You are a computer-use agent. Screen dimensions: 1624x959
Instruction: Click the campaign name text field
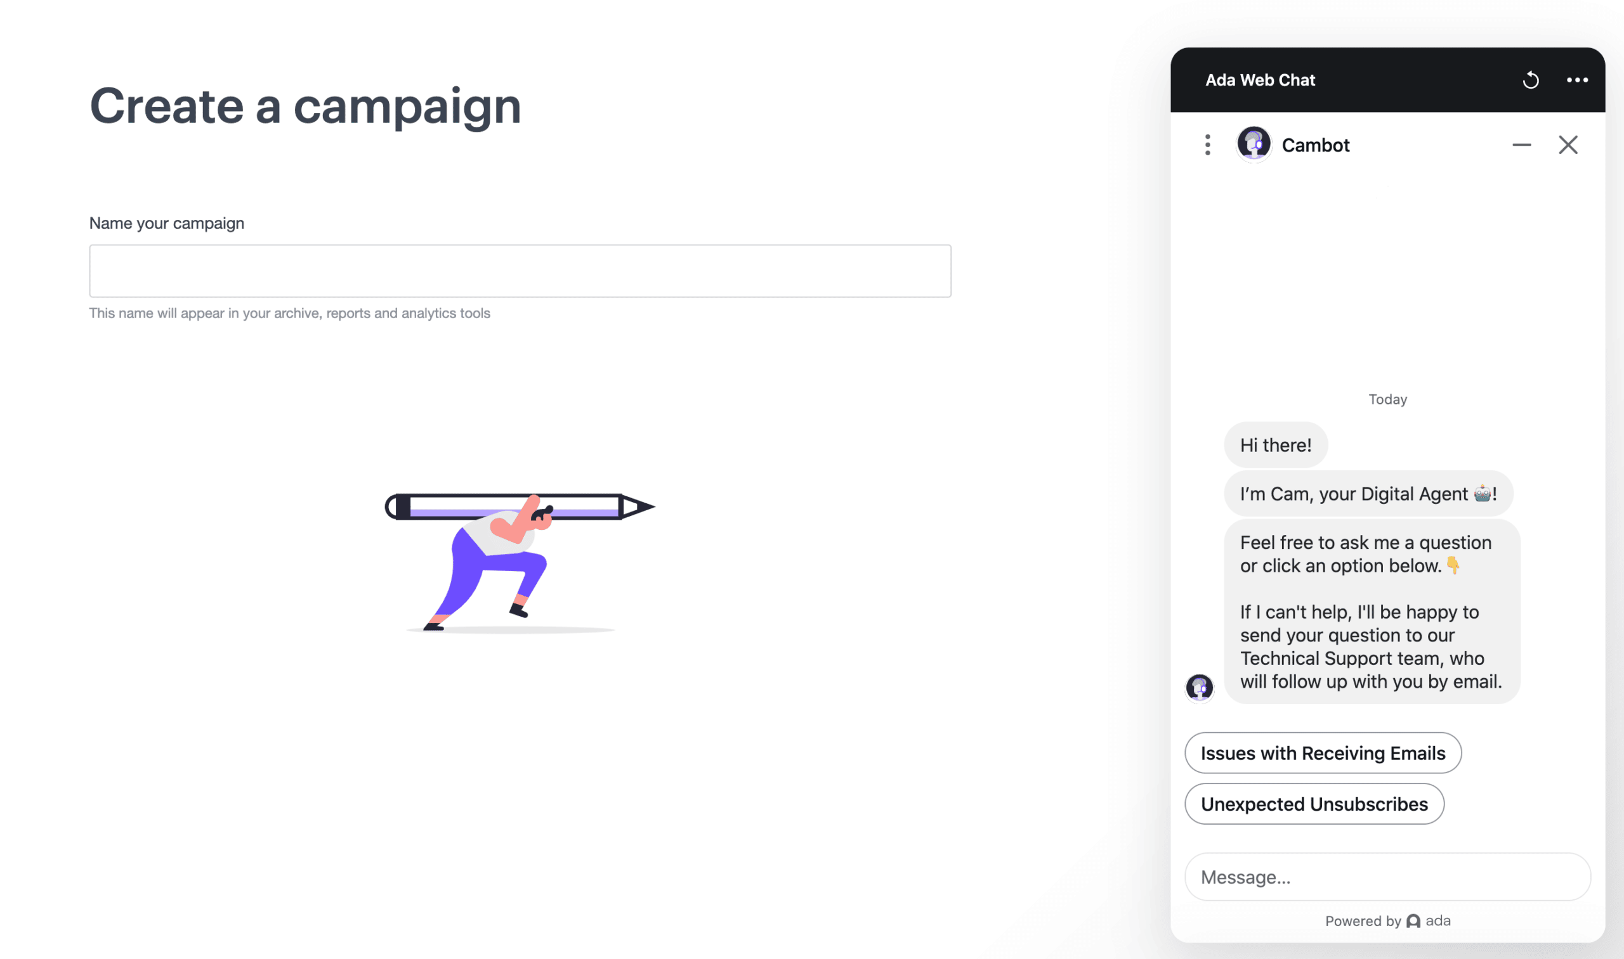pyautogui.click(x=520, y=271)
